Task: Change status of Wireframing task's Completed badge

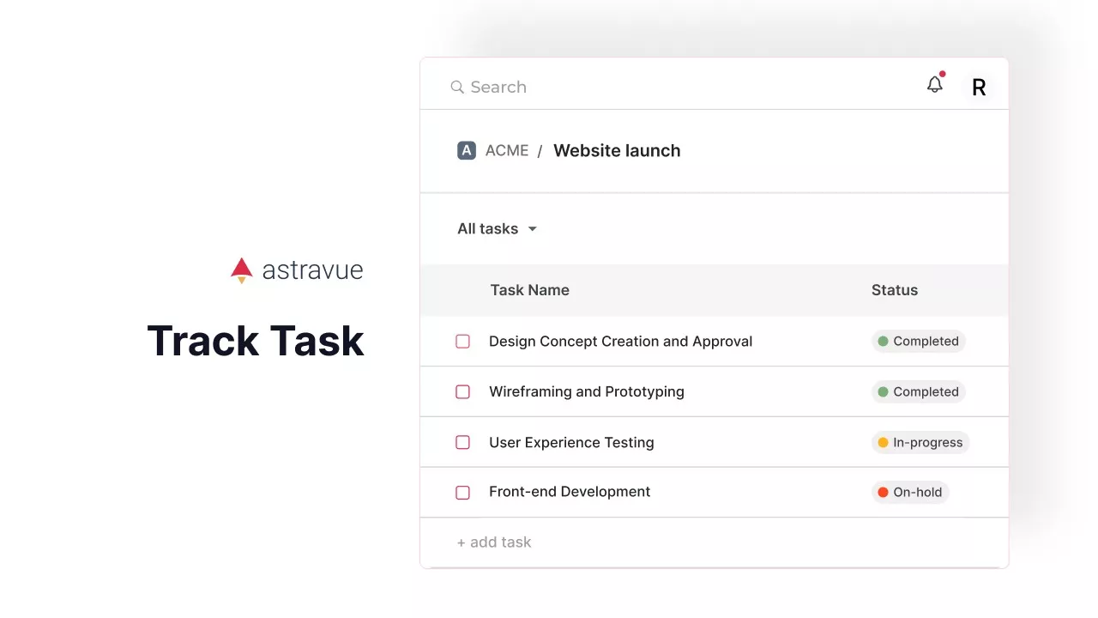Action: coord(919,392)
